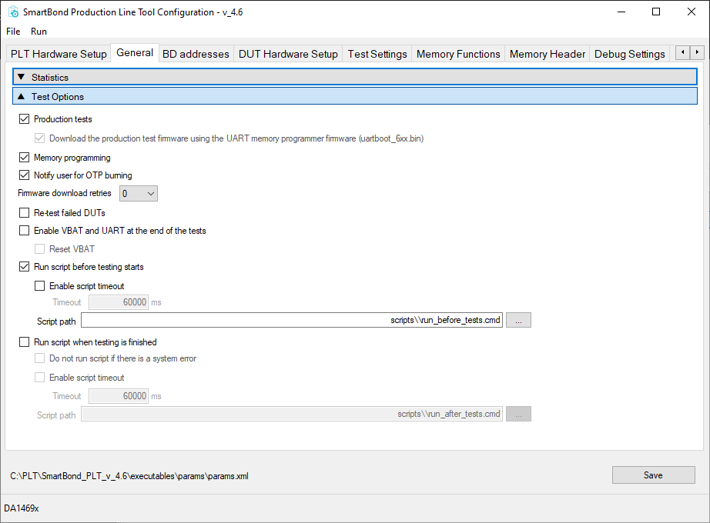
Task: Switch to BD addresses tab
Action: pyautogui.click(x=196, y=54)
